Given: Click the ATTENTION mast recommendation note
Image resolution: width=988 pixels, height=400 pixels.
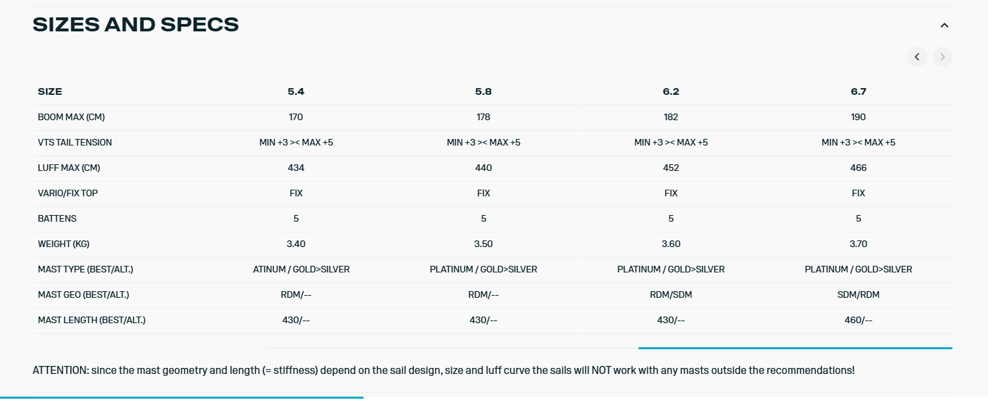Looking at the screenshot, I should [x=443, y=370].
